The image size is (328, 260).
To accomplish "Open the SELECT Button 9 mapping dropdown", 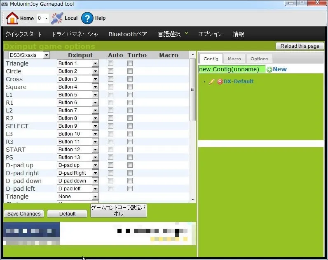I will coord(78,126).
